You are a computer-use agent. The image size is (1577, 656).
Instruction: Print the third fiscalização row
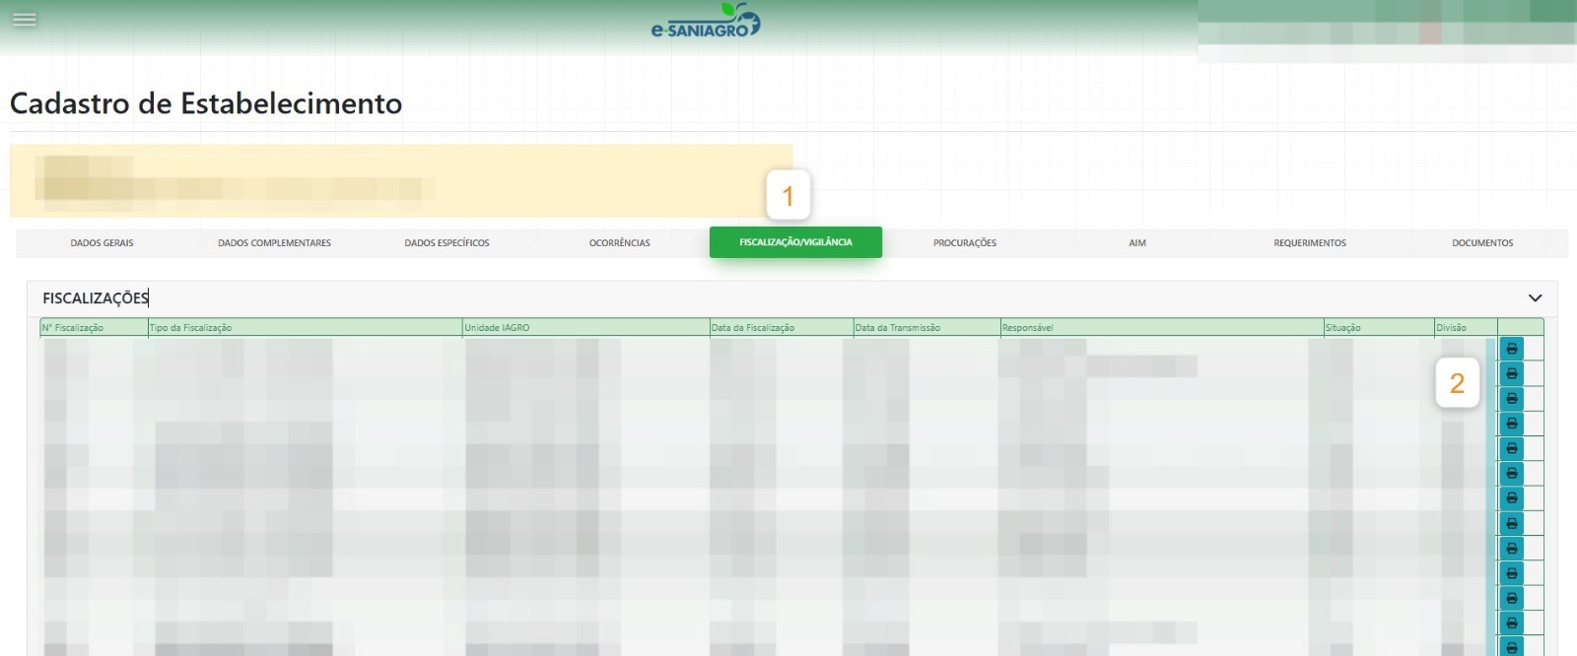(x=1511, y=399)
